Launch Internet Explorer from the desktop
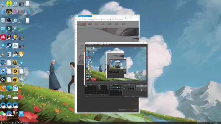221x124 pixels. [15, 88]
